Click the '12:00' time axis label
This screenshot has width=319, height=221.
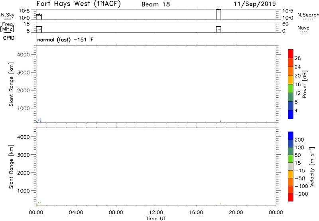[x=156, y=213]
